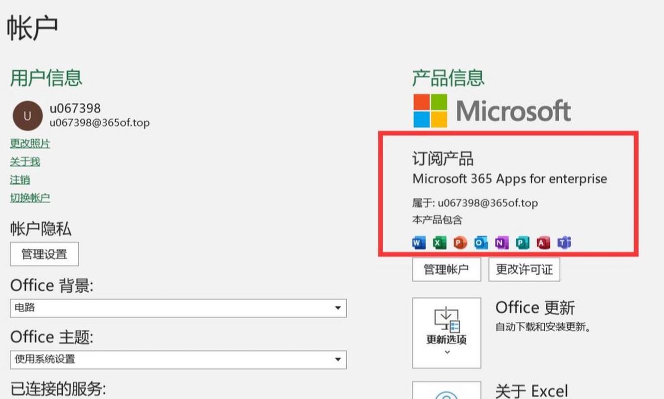Click 自动下载和安装更新。 description text
Screen dimensions: 664x399
pyautogui.click(x=543, y=328)
